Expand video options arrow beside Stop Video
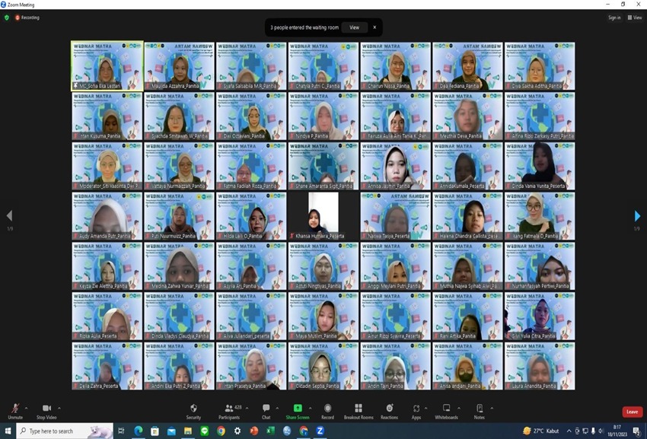Image resolution: width=647 pixels, height=439 pixels. (x=59, y=408)
